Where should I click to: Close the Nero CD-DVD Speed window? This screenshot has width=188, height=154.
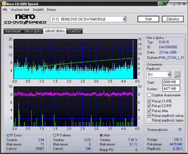pyautogui.click(x=184, y=4)
